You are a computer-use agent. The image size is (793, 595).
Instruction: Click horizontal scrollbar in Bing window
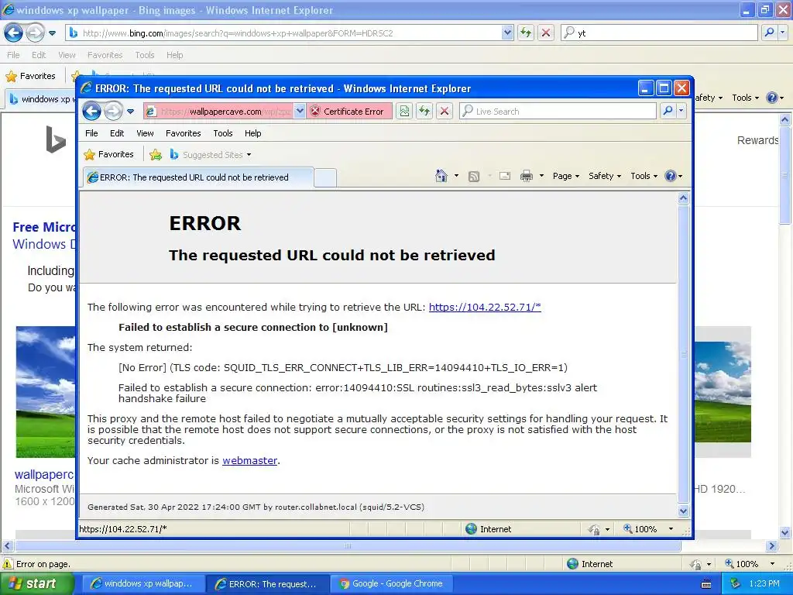point(348,546)
